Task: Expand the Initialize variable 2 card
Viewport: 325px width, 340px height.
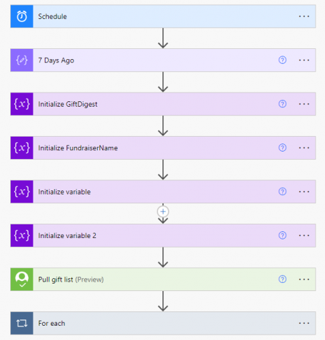Action: point(163,235)
